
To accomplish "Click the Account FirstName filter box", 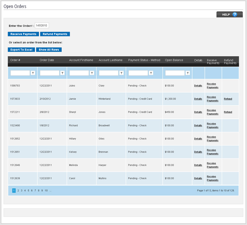I will (79, 73).
